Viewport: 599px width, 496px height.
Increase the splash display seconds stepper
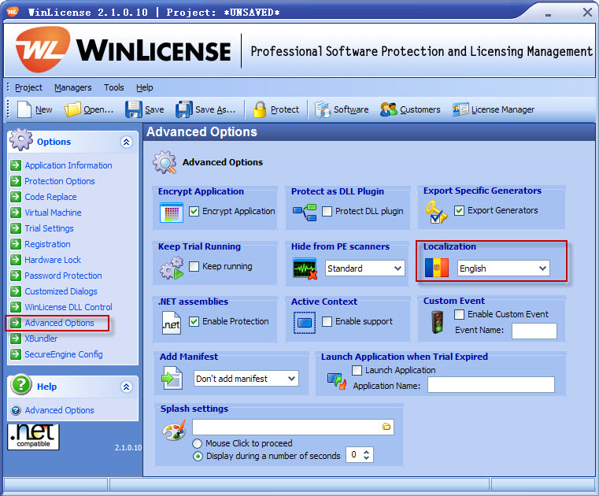click(368, 452)
